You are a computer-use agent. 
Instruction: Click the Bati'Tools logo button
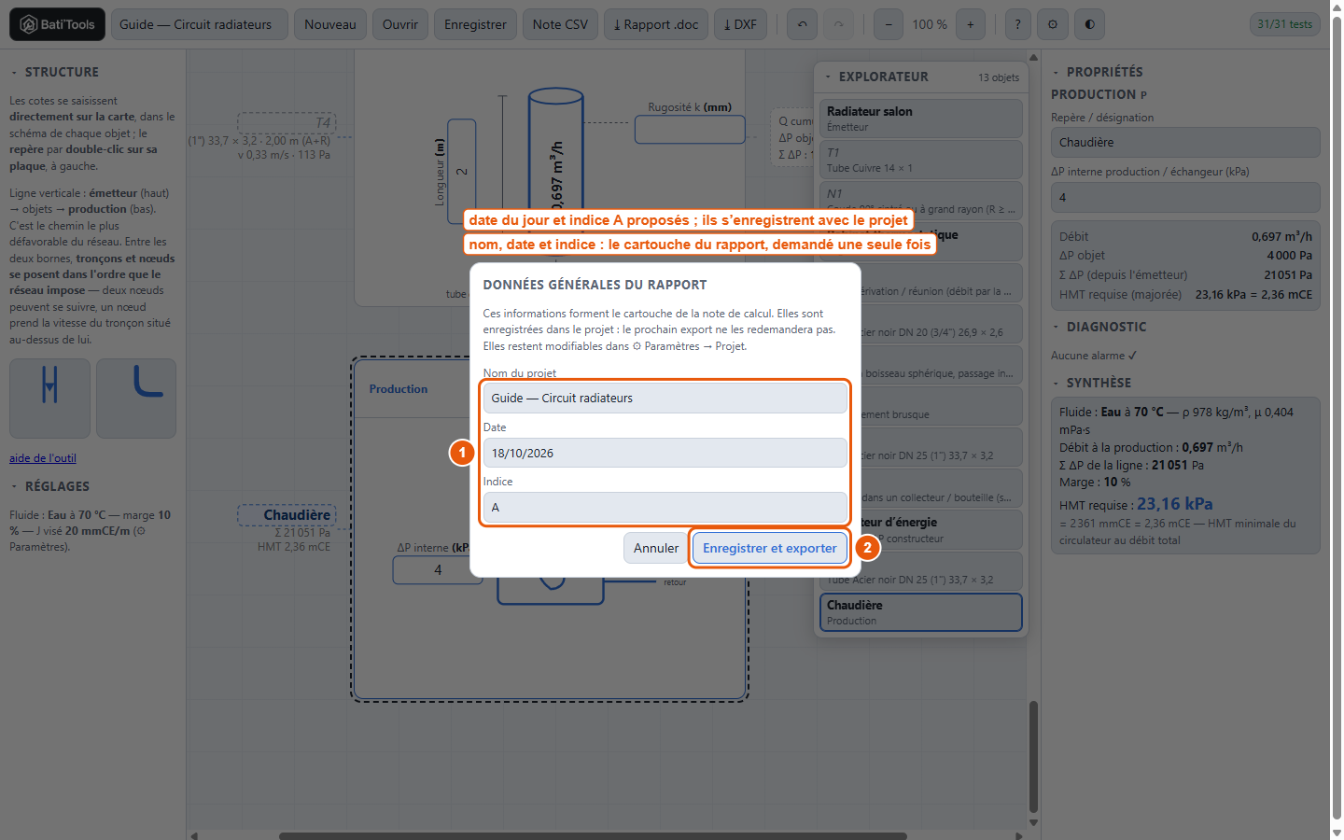(57, 24)
